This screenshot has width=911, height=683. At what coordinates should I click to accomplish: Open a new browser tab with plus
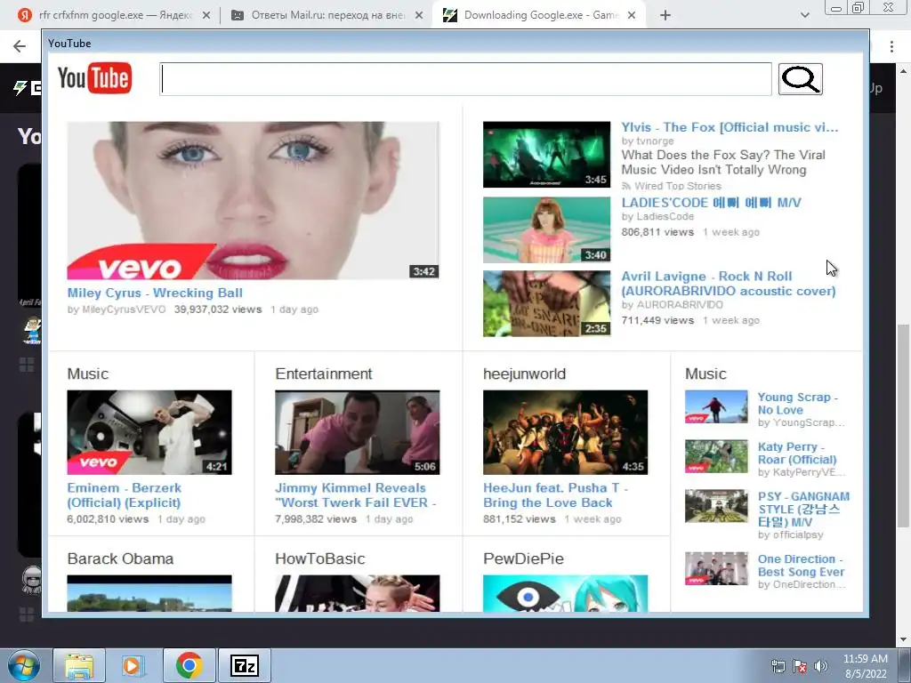[665, 16]
